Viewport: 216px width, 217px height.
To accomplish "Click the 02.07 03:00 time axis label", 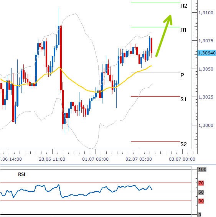I will [x=139, y=159].
